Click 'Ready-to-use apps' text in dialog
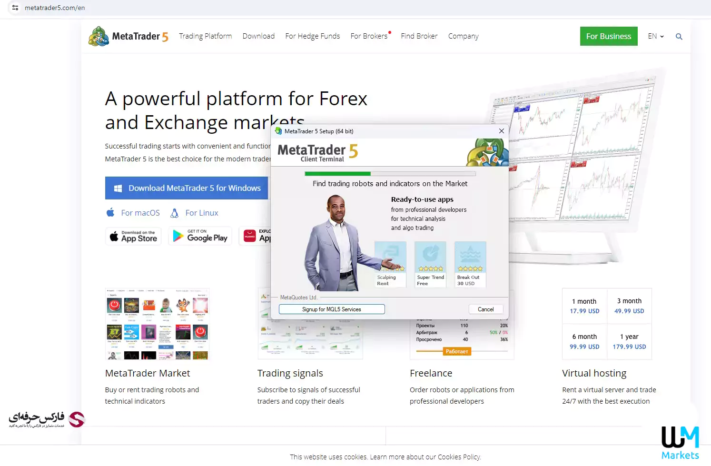This screenshot has width=711, height=466. pos(422,199)
